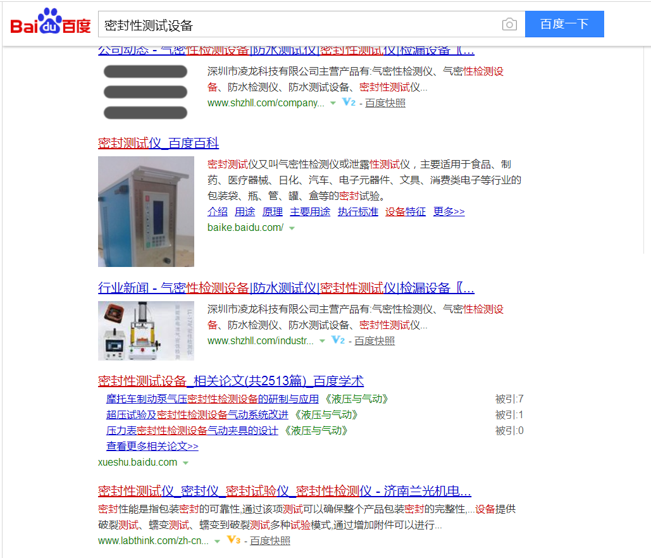Open the 主要用途 sublink

[310, 212]
